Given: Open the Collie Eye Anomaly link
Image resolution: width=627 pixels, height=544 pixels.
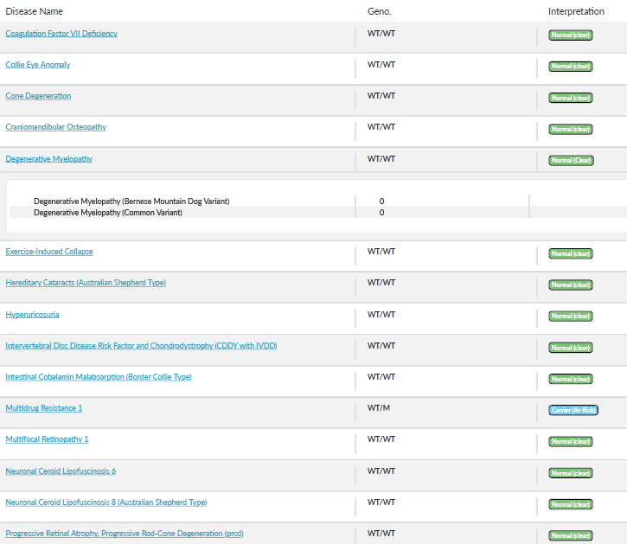Looking at the screenshot, I should coord(37,65).
